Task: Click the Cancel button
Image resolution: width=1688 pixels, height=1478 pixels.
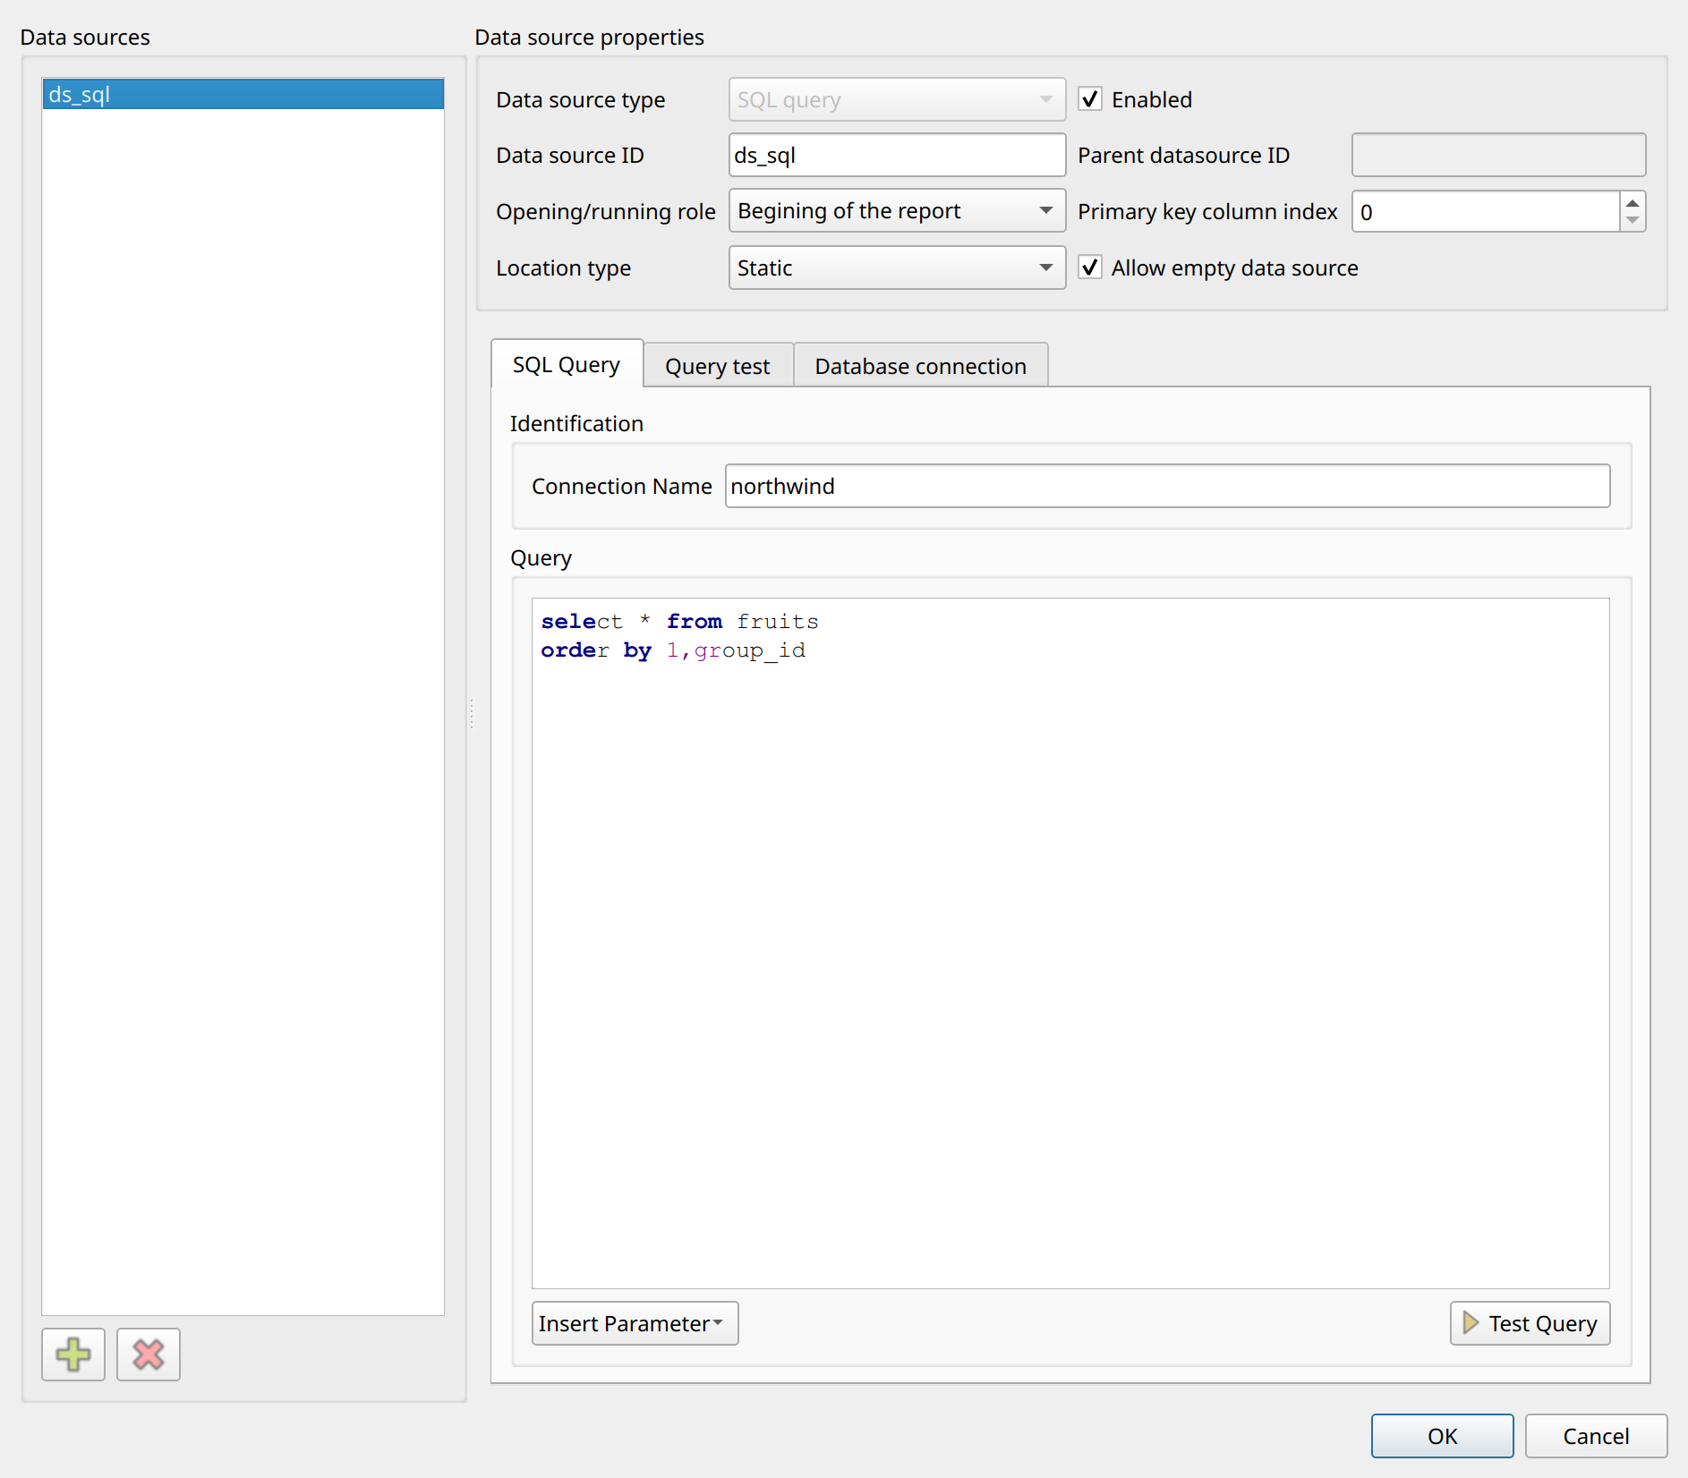Action: (x=1596, y=1436)
